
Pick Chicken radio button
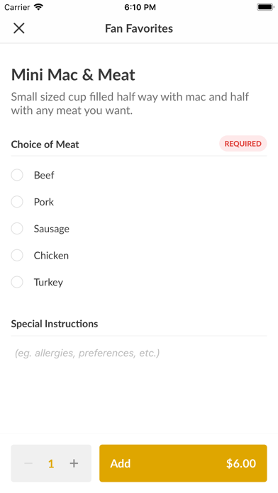(x=17, y=255)
